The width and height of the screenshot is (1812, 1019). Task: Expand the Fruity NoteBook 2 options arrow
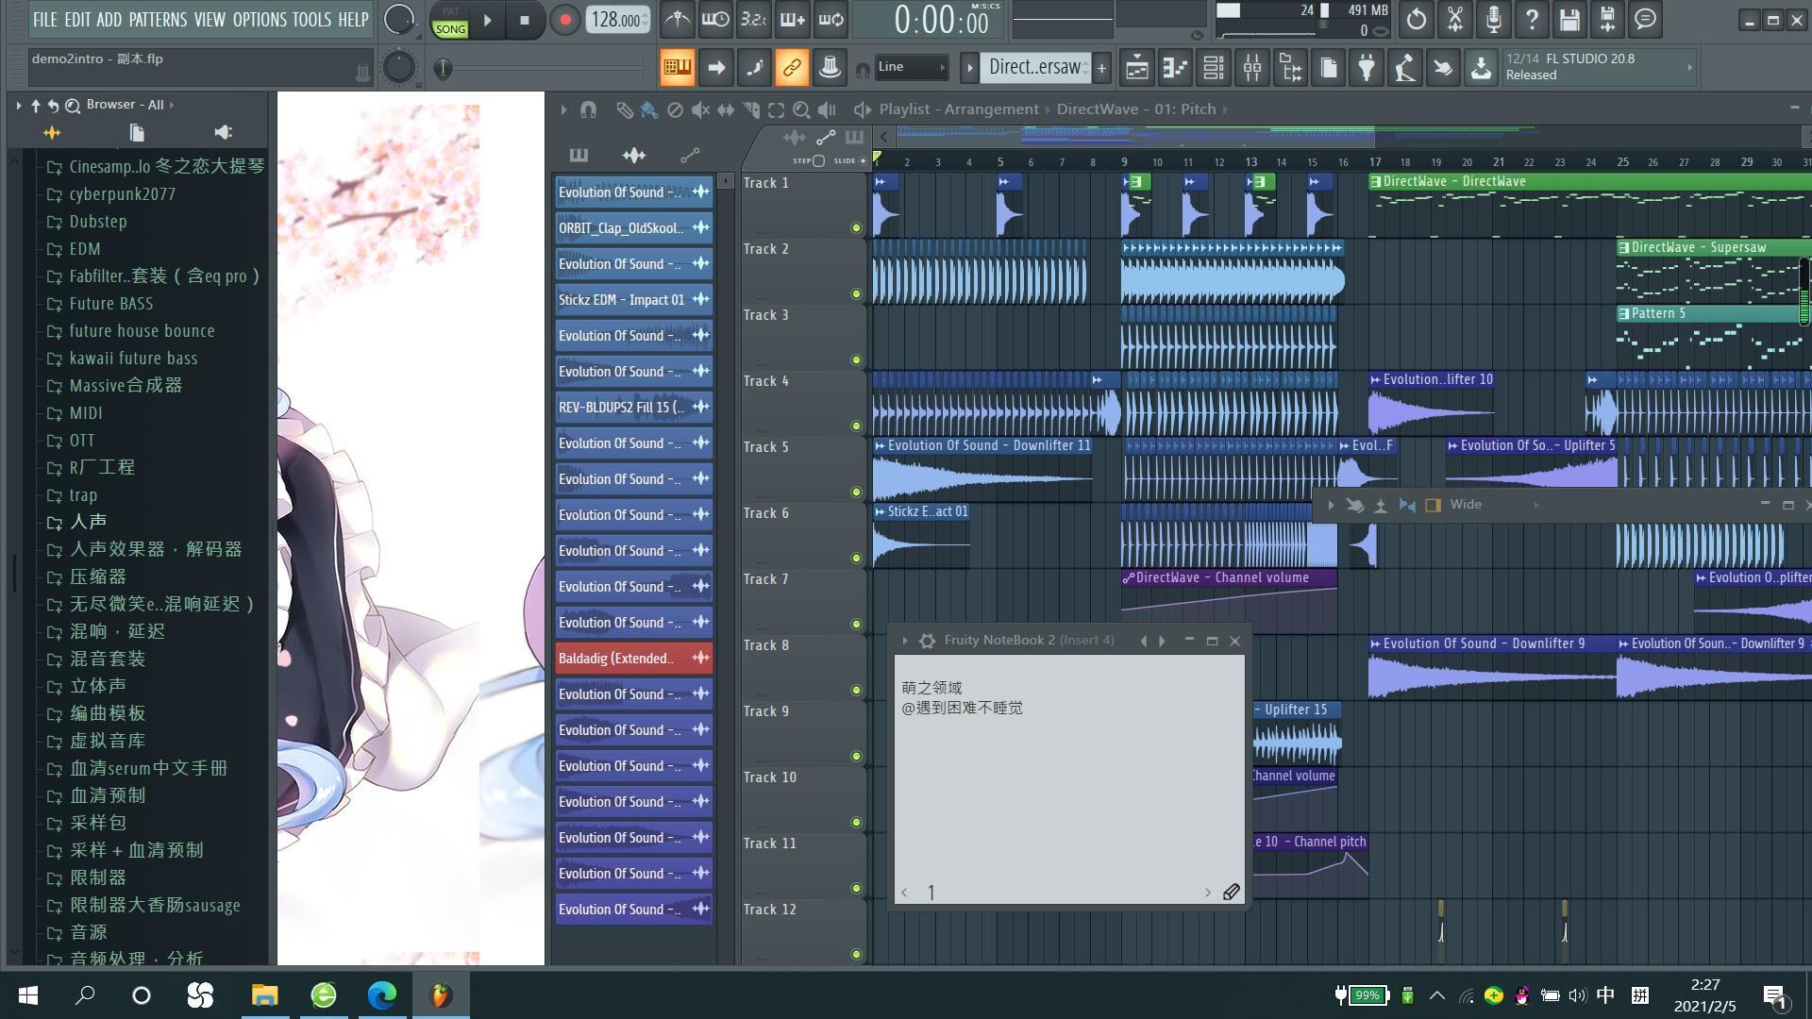tap(904, 641)
